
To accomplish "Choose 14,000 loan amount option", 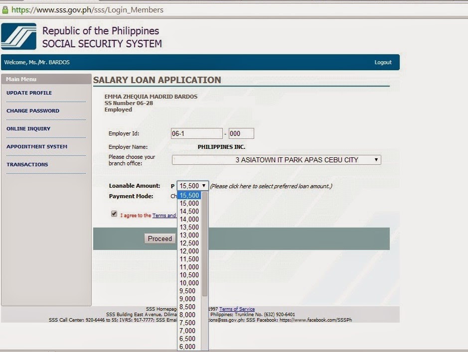I will 189,219.
